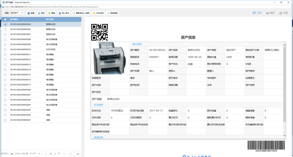Click the 基本信息 section link
This screenshot has height=157, width=293.
(x=137, y=44)
